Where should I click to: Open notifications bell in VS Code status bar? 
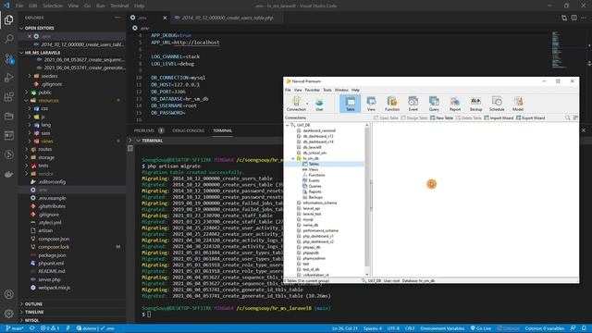coord(584,328)
